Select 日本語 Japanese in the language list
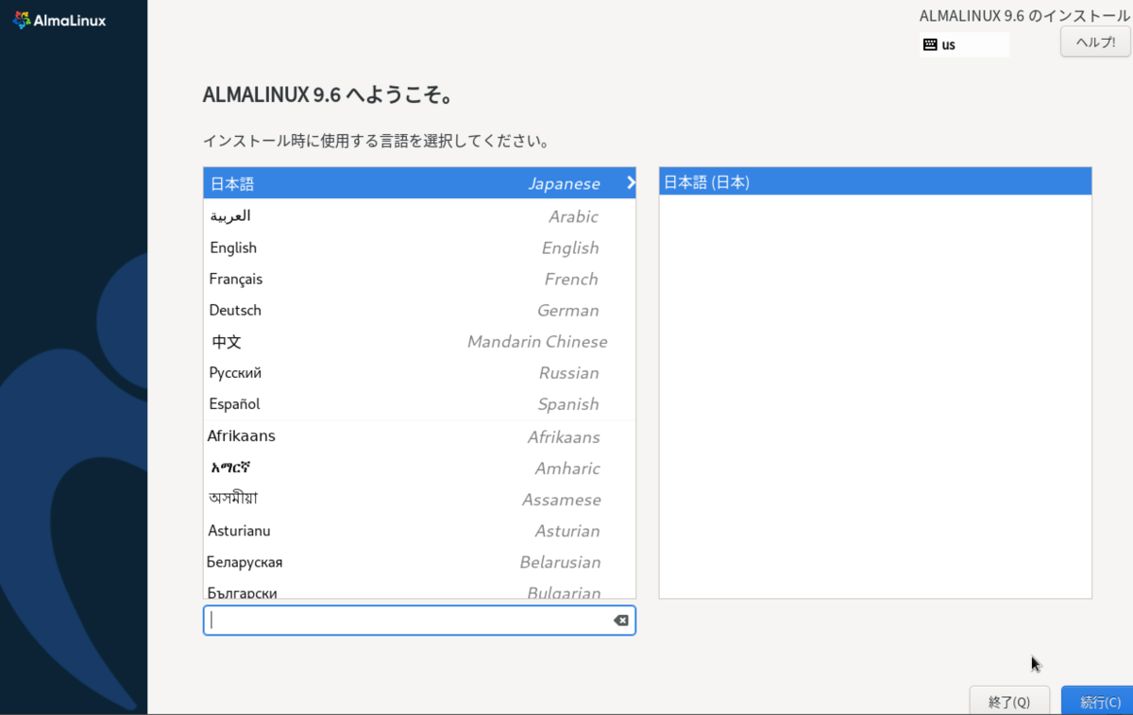 pos(419,183)
